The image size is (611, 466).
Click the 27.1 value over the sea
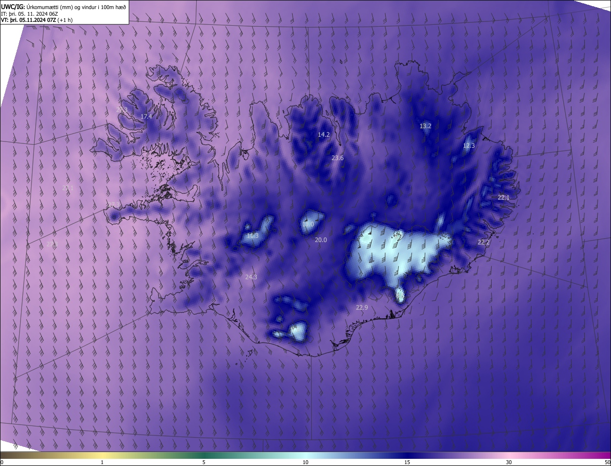tap(68, 189)
